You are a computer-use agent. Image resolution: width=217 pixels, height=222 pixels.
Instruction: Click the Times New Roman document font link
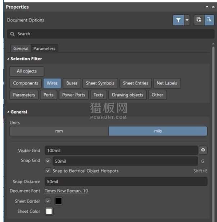tap(66, 191)
